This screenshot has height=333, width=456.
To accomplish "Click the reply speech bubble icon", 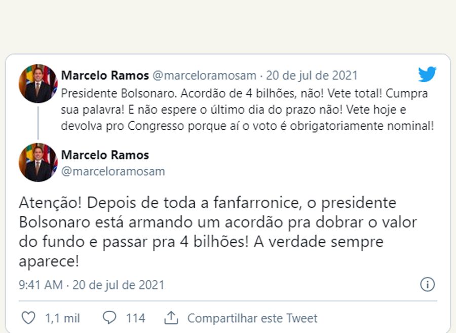I will click(x=109, y=318).
